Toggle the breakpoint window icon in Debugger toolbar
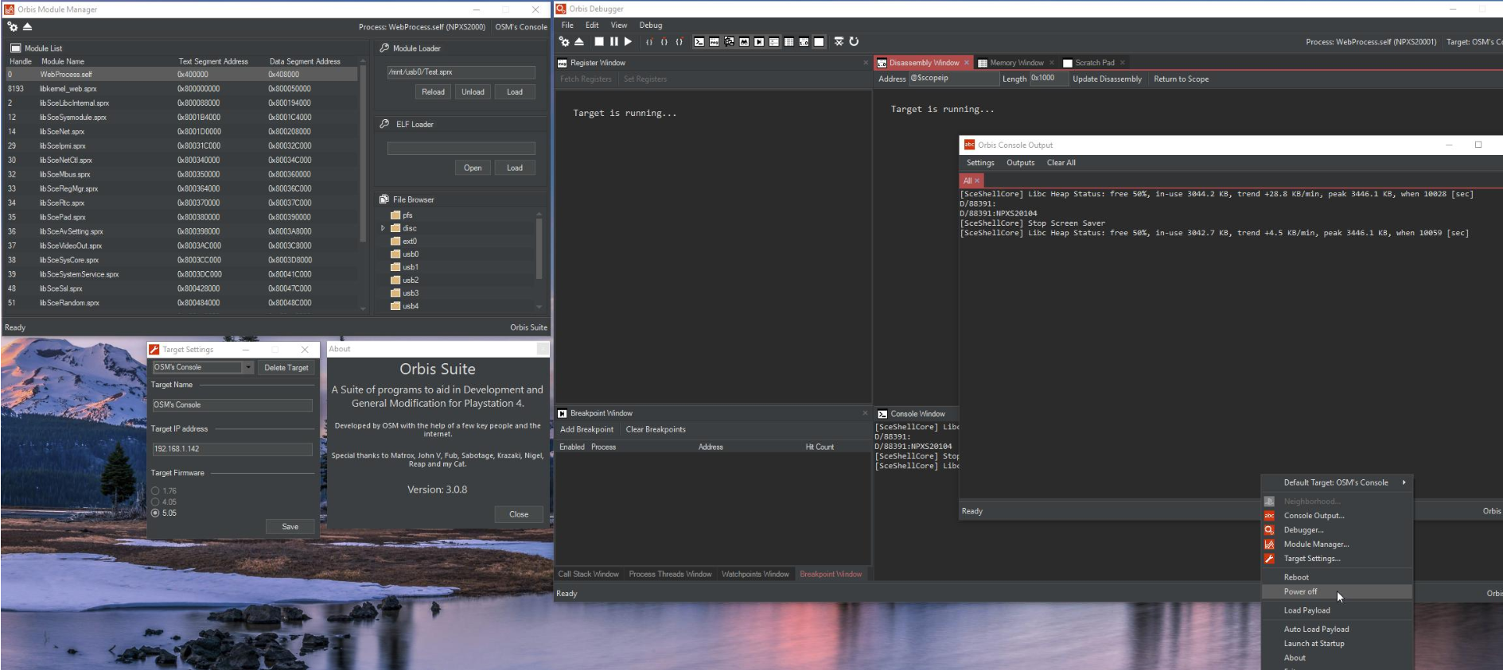Image resolution: width=1503 pixels, height=670 pixels. pyautogui.click(x=759, y=41)
